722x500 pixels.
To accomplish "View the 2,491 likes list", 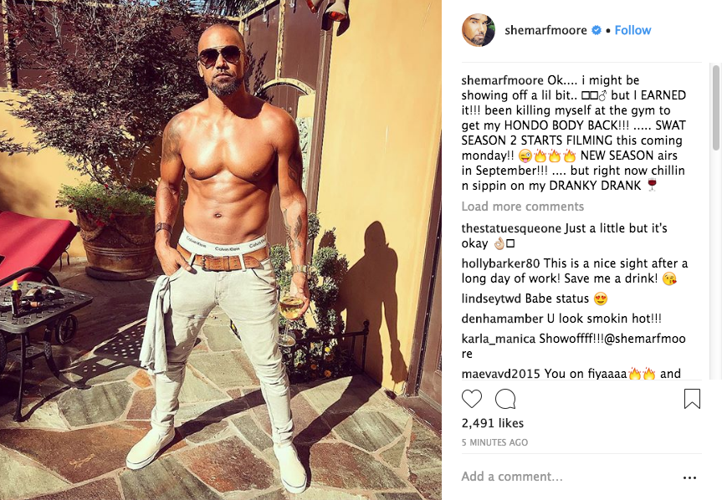I will pos(492,423).
